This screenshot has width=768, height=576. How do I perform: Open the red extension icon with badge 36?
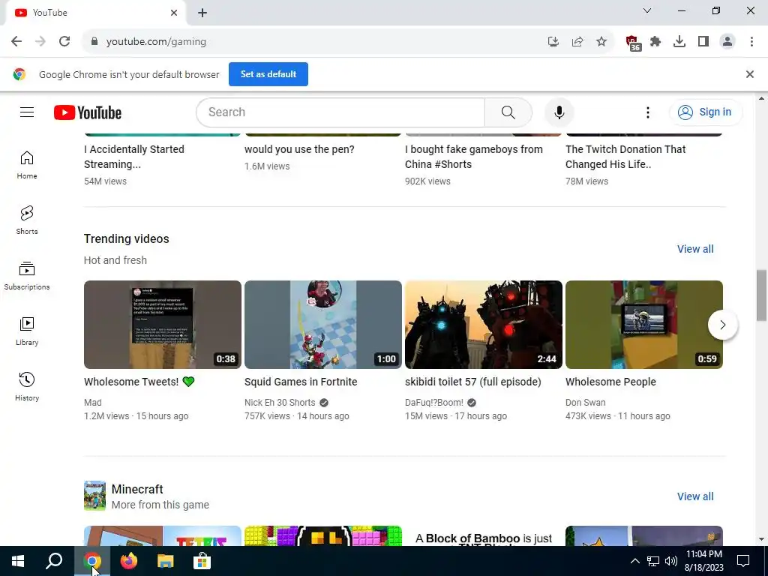pos(633,43)
